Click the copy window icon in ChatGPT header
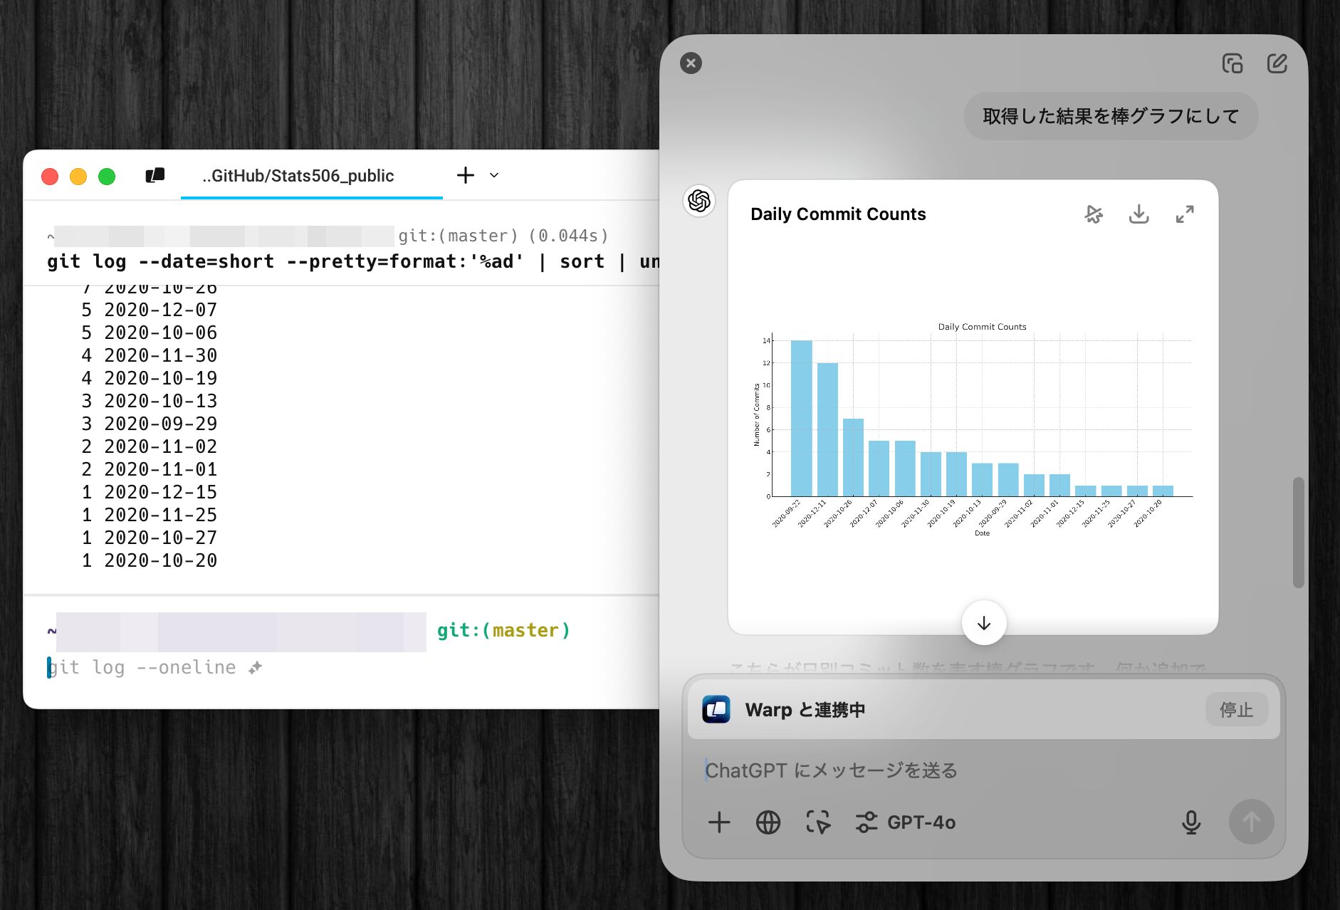This screenshot has width=1340, height=910. point(1232,63)
